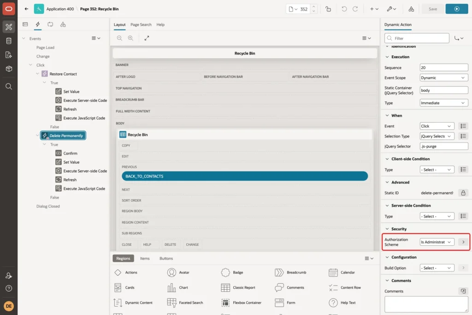Go to the Authorization Scheme component arrow

point(463,242)
